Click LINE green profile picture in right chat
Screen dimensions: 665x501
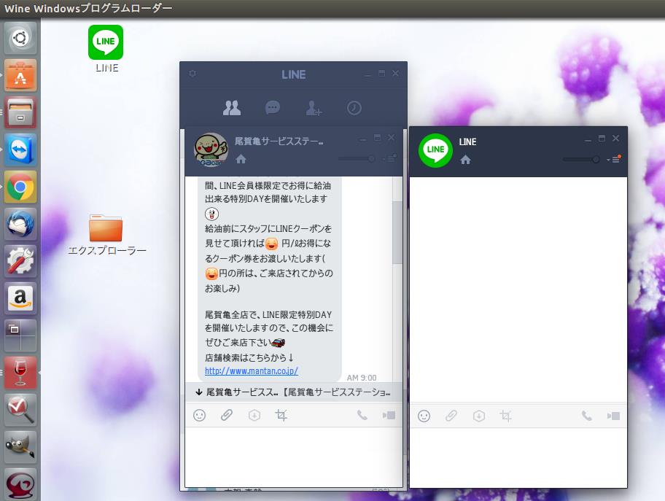click(435, 150)
